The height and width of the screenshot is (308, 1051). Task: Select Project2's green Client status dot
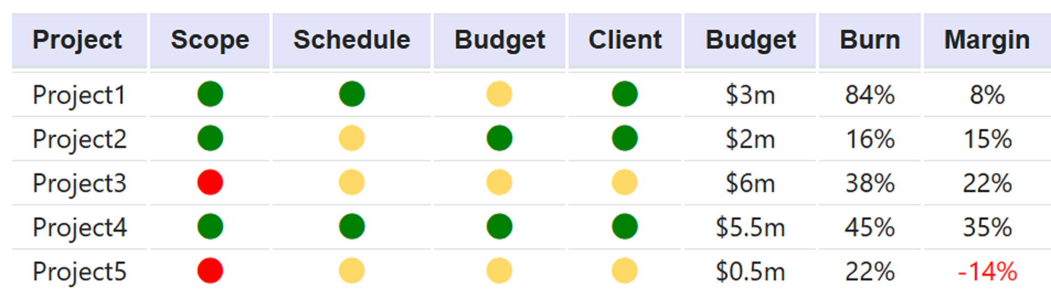click(x=624, y=139)
